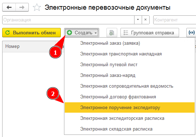The width and height of the screenshot is (196, 137).
Task: Select Электронная транспортная накладная
Action: [129, 54]
